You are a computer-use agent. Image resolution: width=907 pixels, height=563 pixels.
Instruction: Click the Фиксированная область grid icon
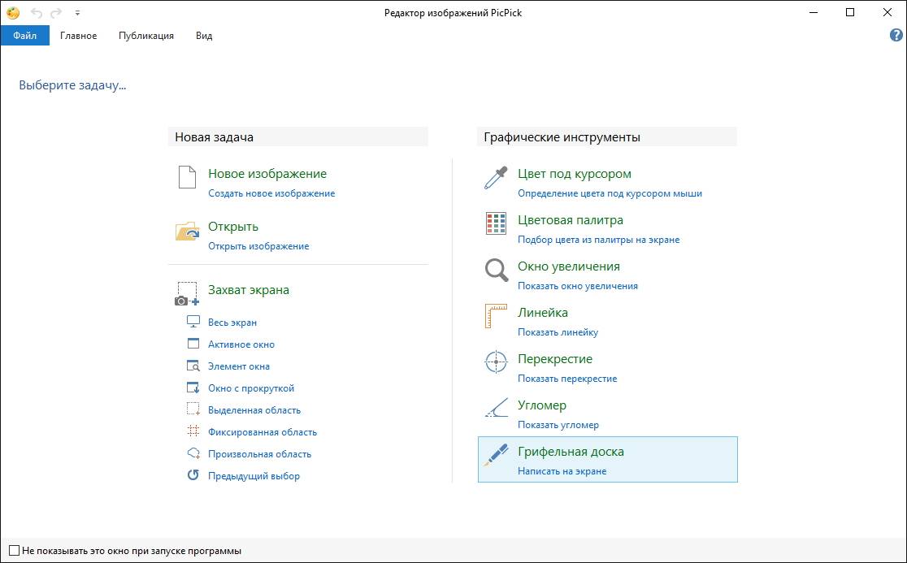193,431
